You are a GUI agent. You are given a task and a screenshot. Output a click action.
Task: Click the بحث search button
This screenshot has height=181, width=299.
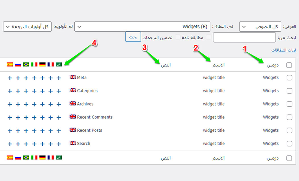point(133,37)
